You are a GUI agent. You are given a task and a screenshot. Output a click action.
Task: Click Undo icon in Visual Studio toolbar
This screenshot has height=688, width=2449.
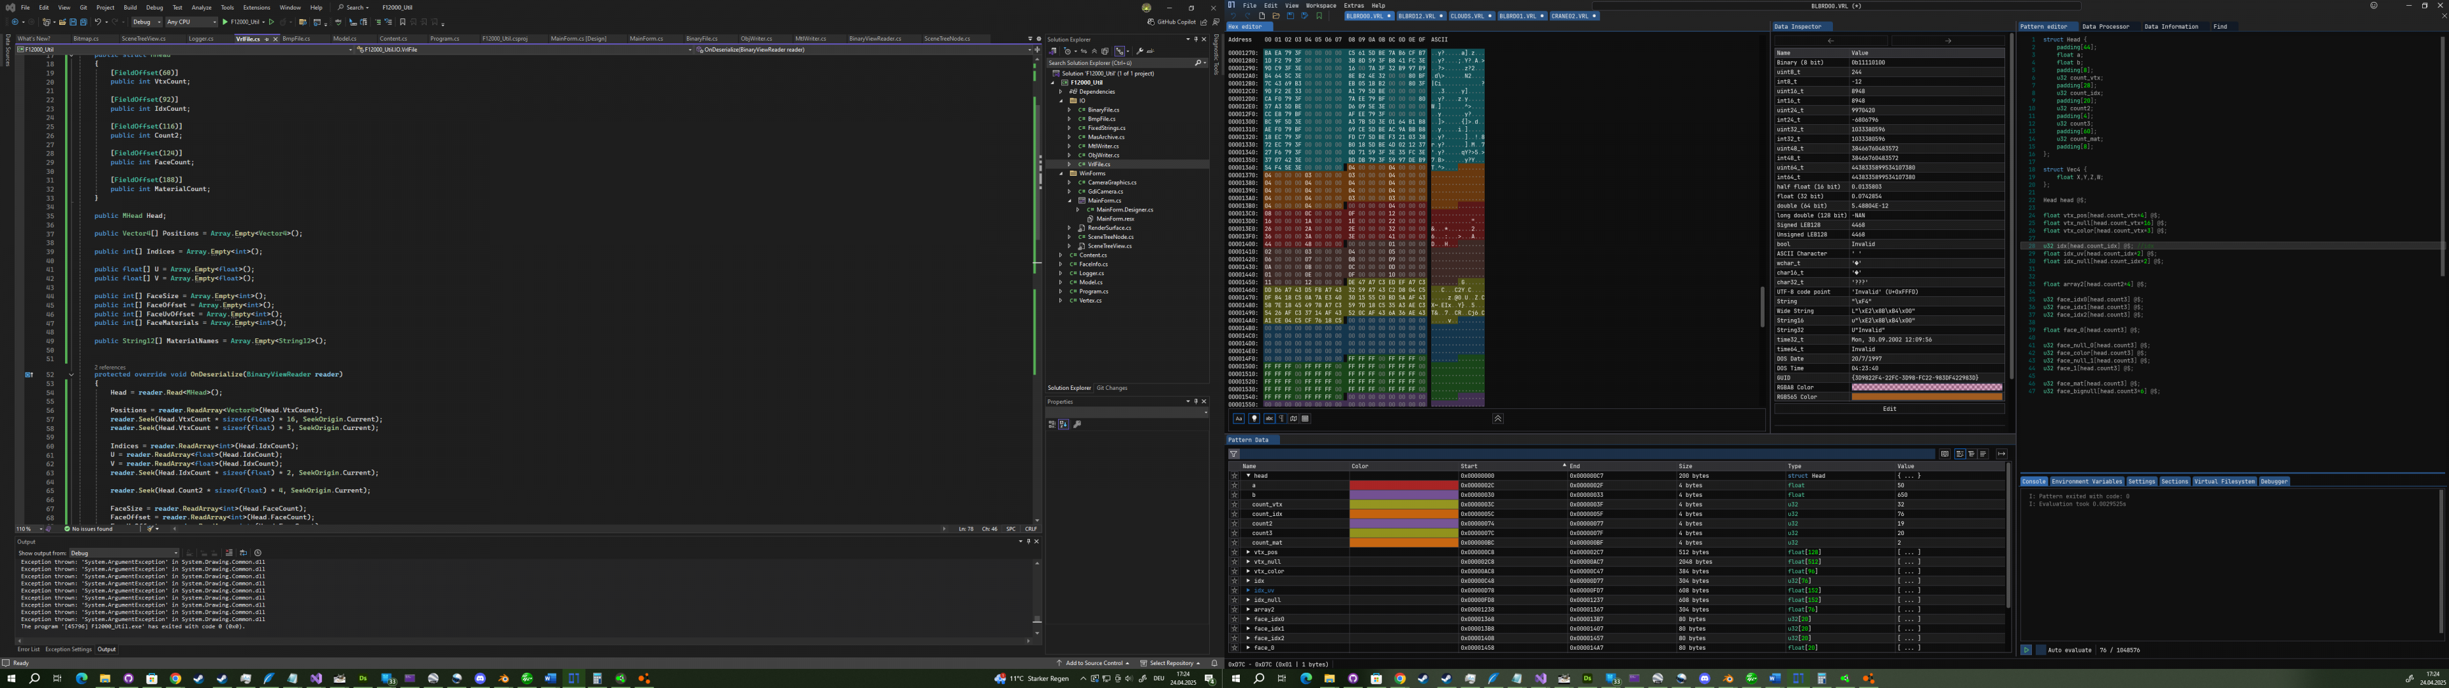click(98, 22)
